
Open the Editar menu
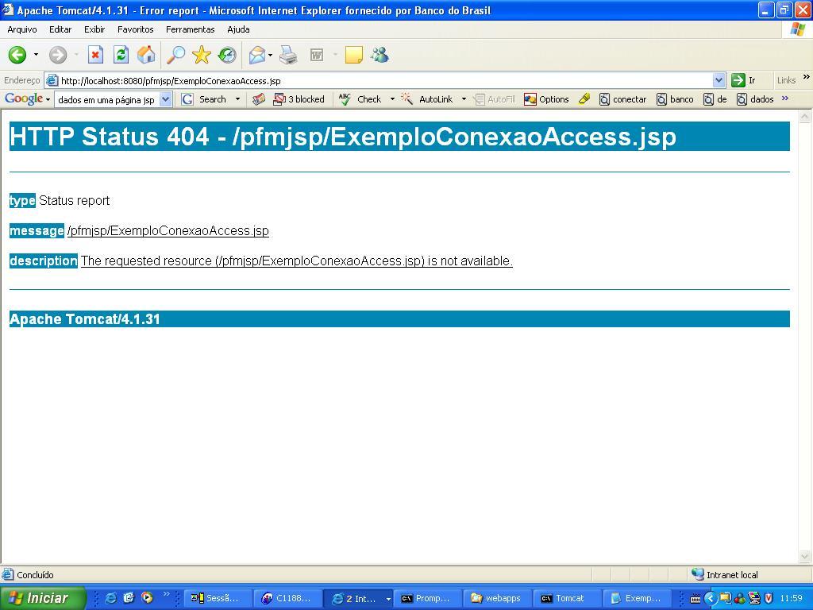[60, 29]
